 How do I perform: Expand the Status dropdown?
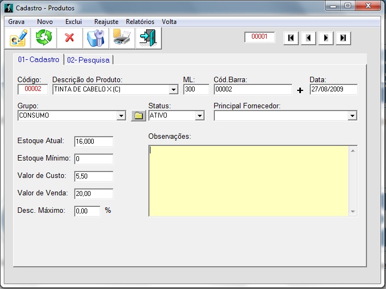(x=200, y=115)
